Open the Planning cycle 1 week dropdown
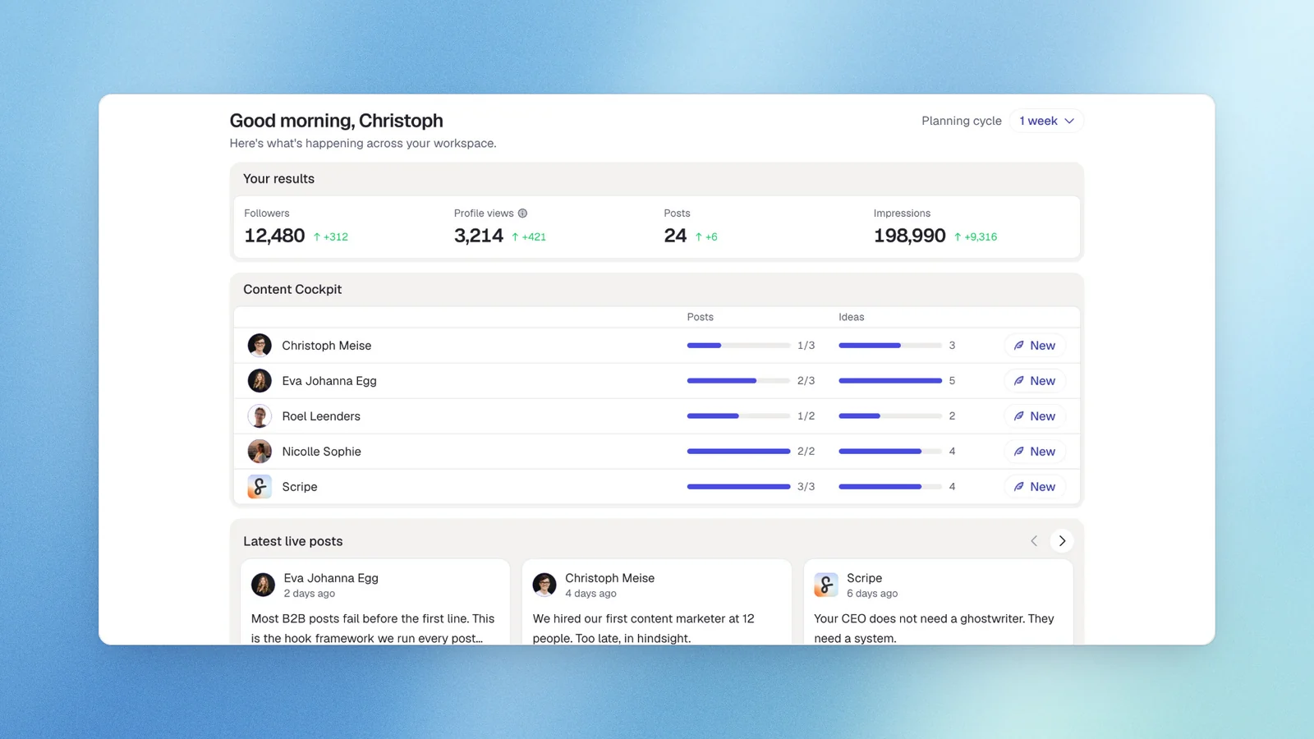This screenshot has width=1314, height=739. [1046, 121]
